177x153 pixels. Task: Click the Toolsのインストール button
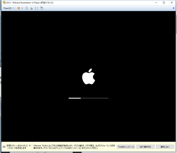click(x=126, y=147)
